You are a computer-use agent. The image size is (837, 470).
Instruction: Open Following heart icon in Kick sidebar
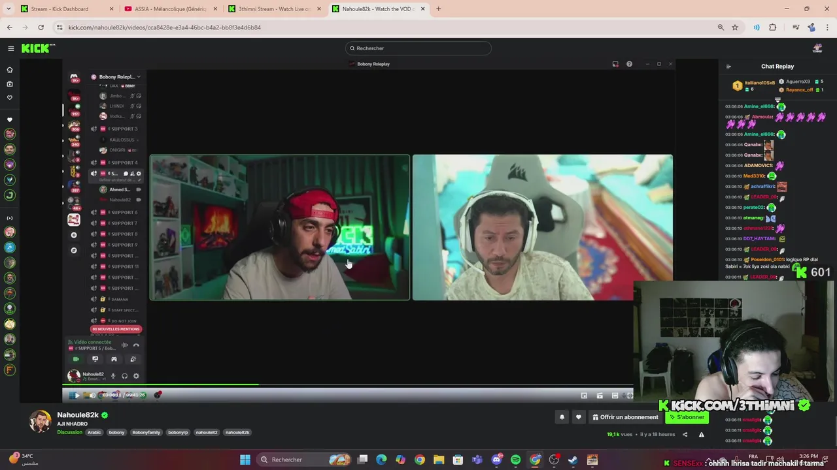click(10, 97)
